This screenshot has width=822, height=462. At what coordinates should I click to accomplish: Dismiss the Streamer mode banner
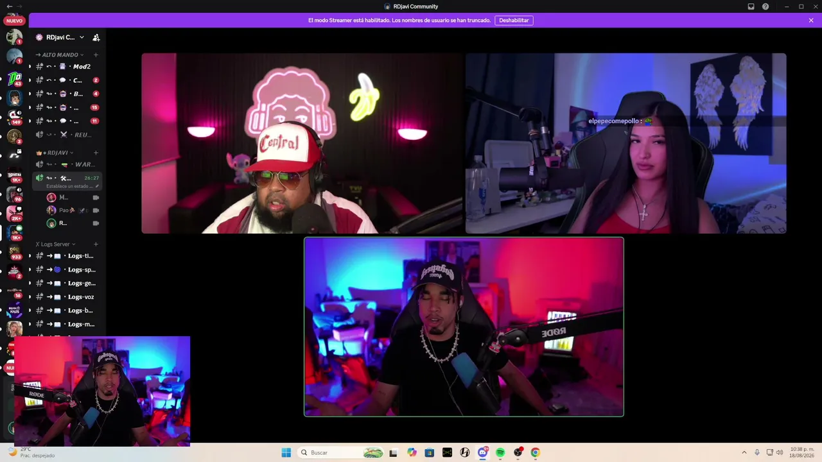pyautogui.click(x=811, y=21)
